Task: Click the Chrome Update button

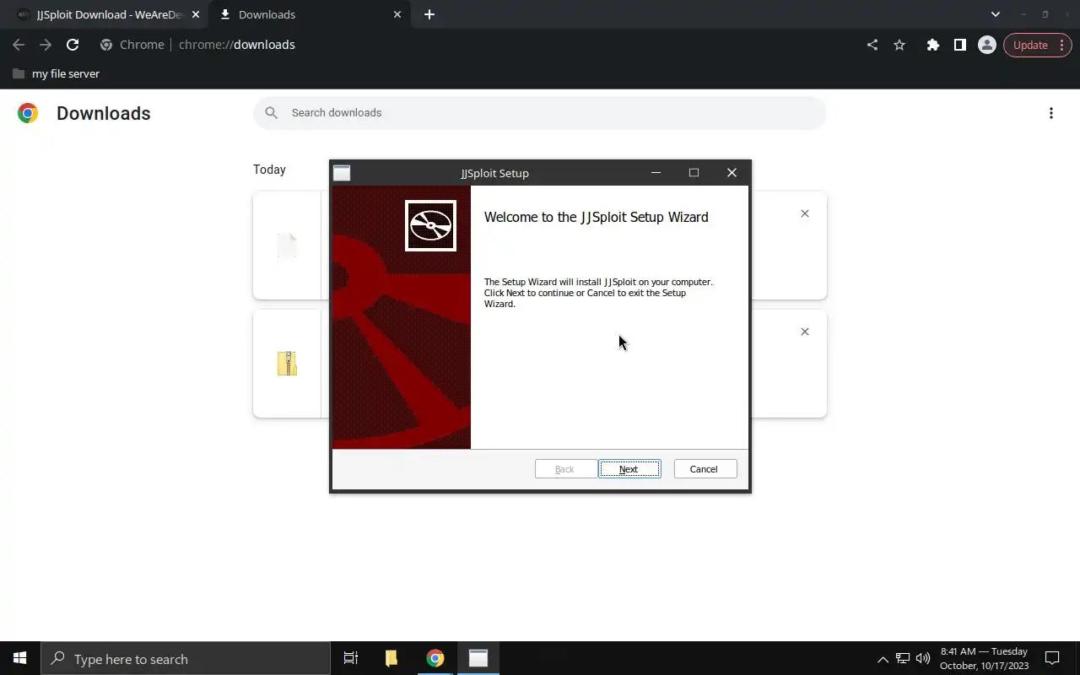Action: (1038, 45)
